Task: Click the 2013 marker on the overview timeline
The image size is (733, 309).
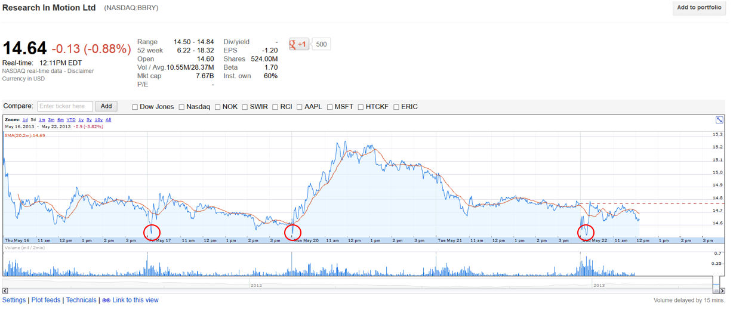Action: coord(599,285)
